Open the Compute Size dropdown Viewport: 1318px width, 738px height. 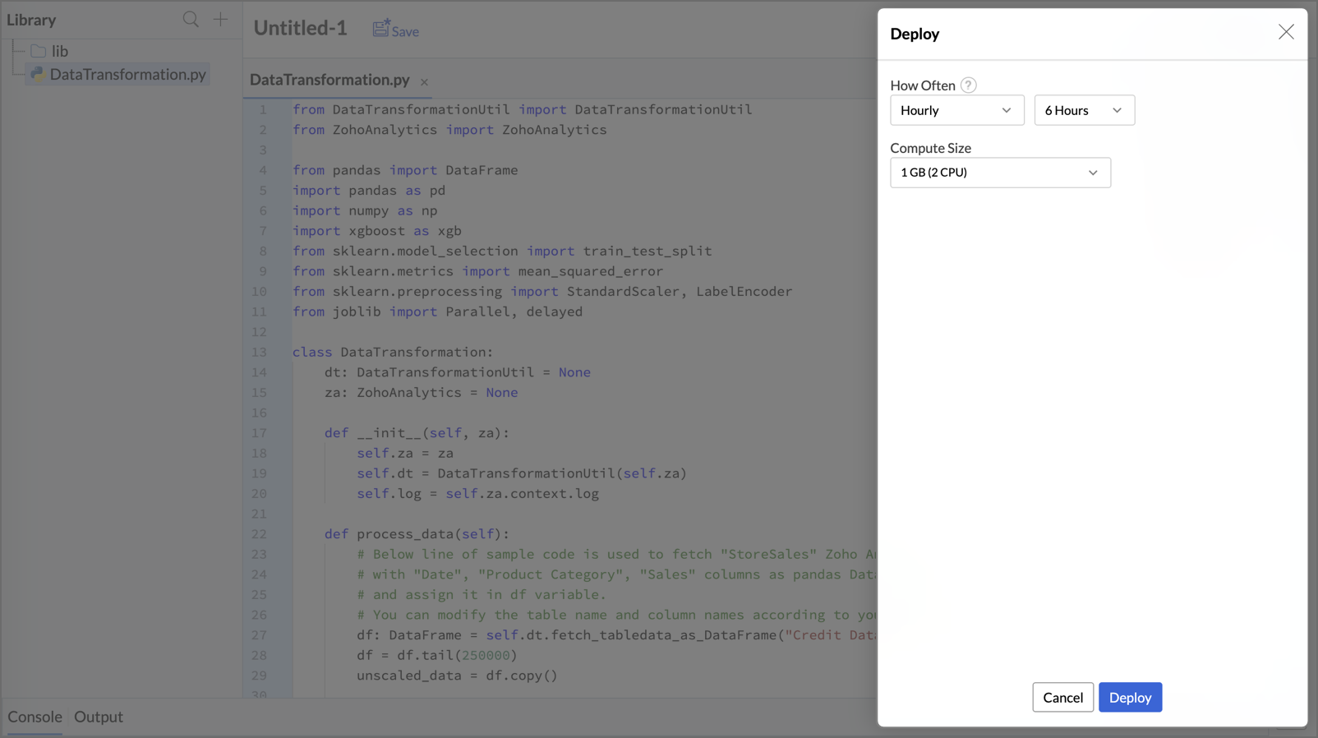click(1001, 173)
